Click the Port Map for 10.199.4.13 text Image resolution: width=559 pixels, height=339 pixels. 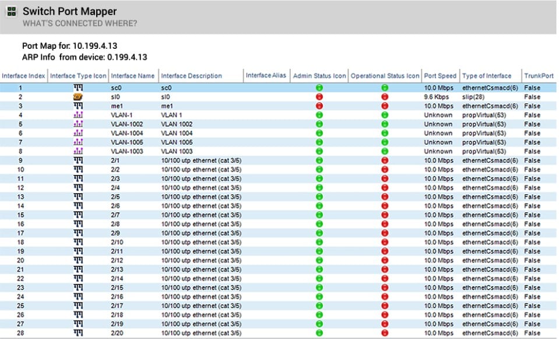point(69,46)
